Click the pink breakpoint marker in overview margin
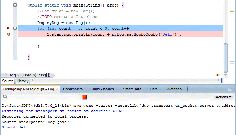Viewport: 236px width, 135px height. (x=232, y=63)
